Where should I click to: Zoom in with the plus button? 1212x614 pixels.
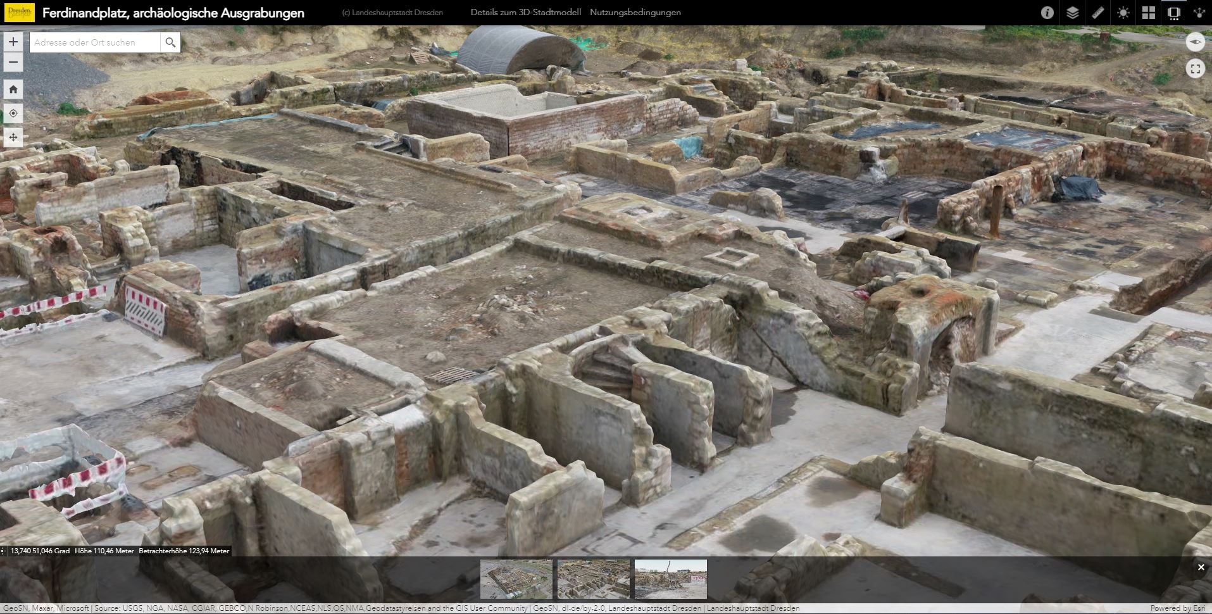(x=13, y=42)
